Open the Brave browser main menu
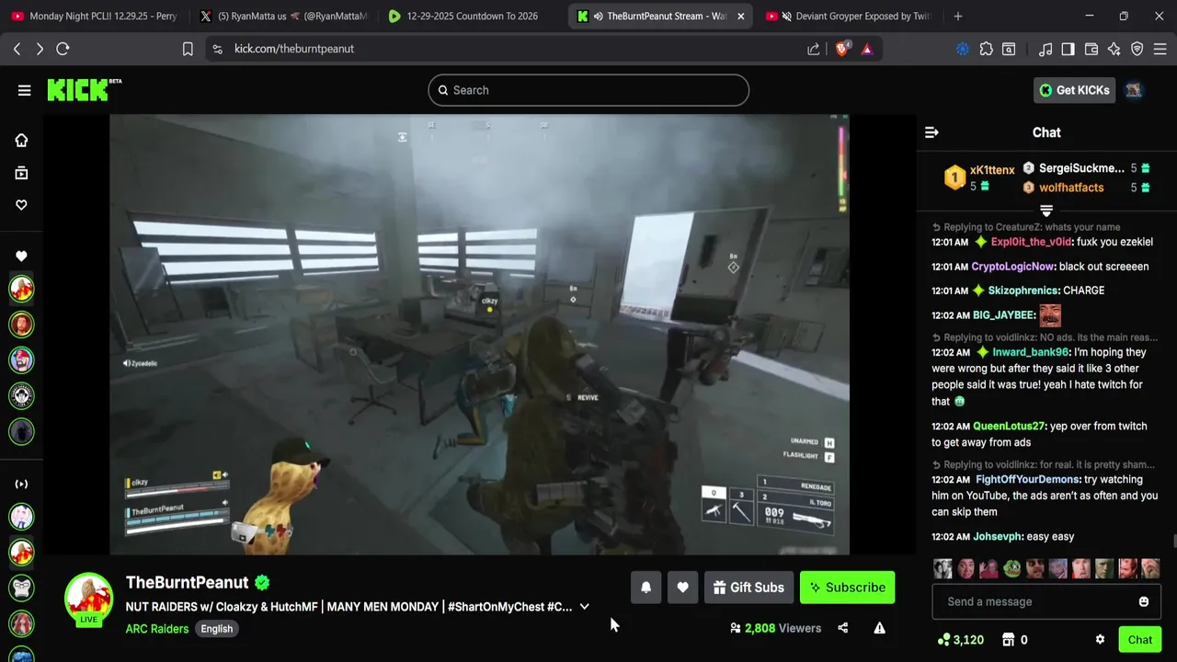The width and height of the screenshot is (1177, 662). click(x=1160, y=49)
